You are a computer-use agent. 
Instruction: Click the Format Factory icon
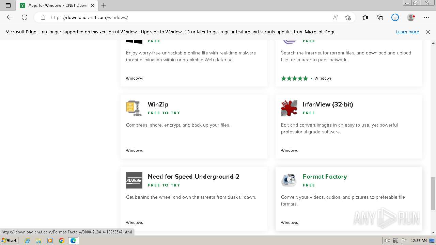[x=289, y=180]
